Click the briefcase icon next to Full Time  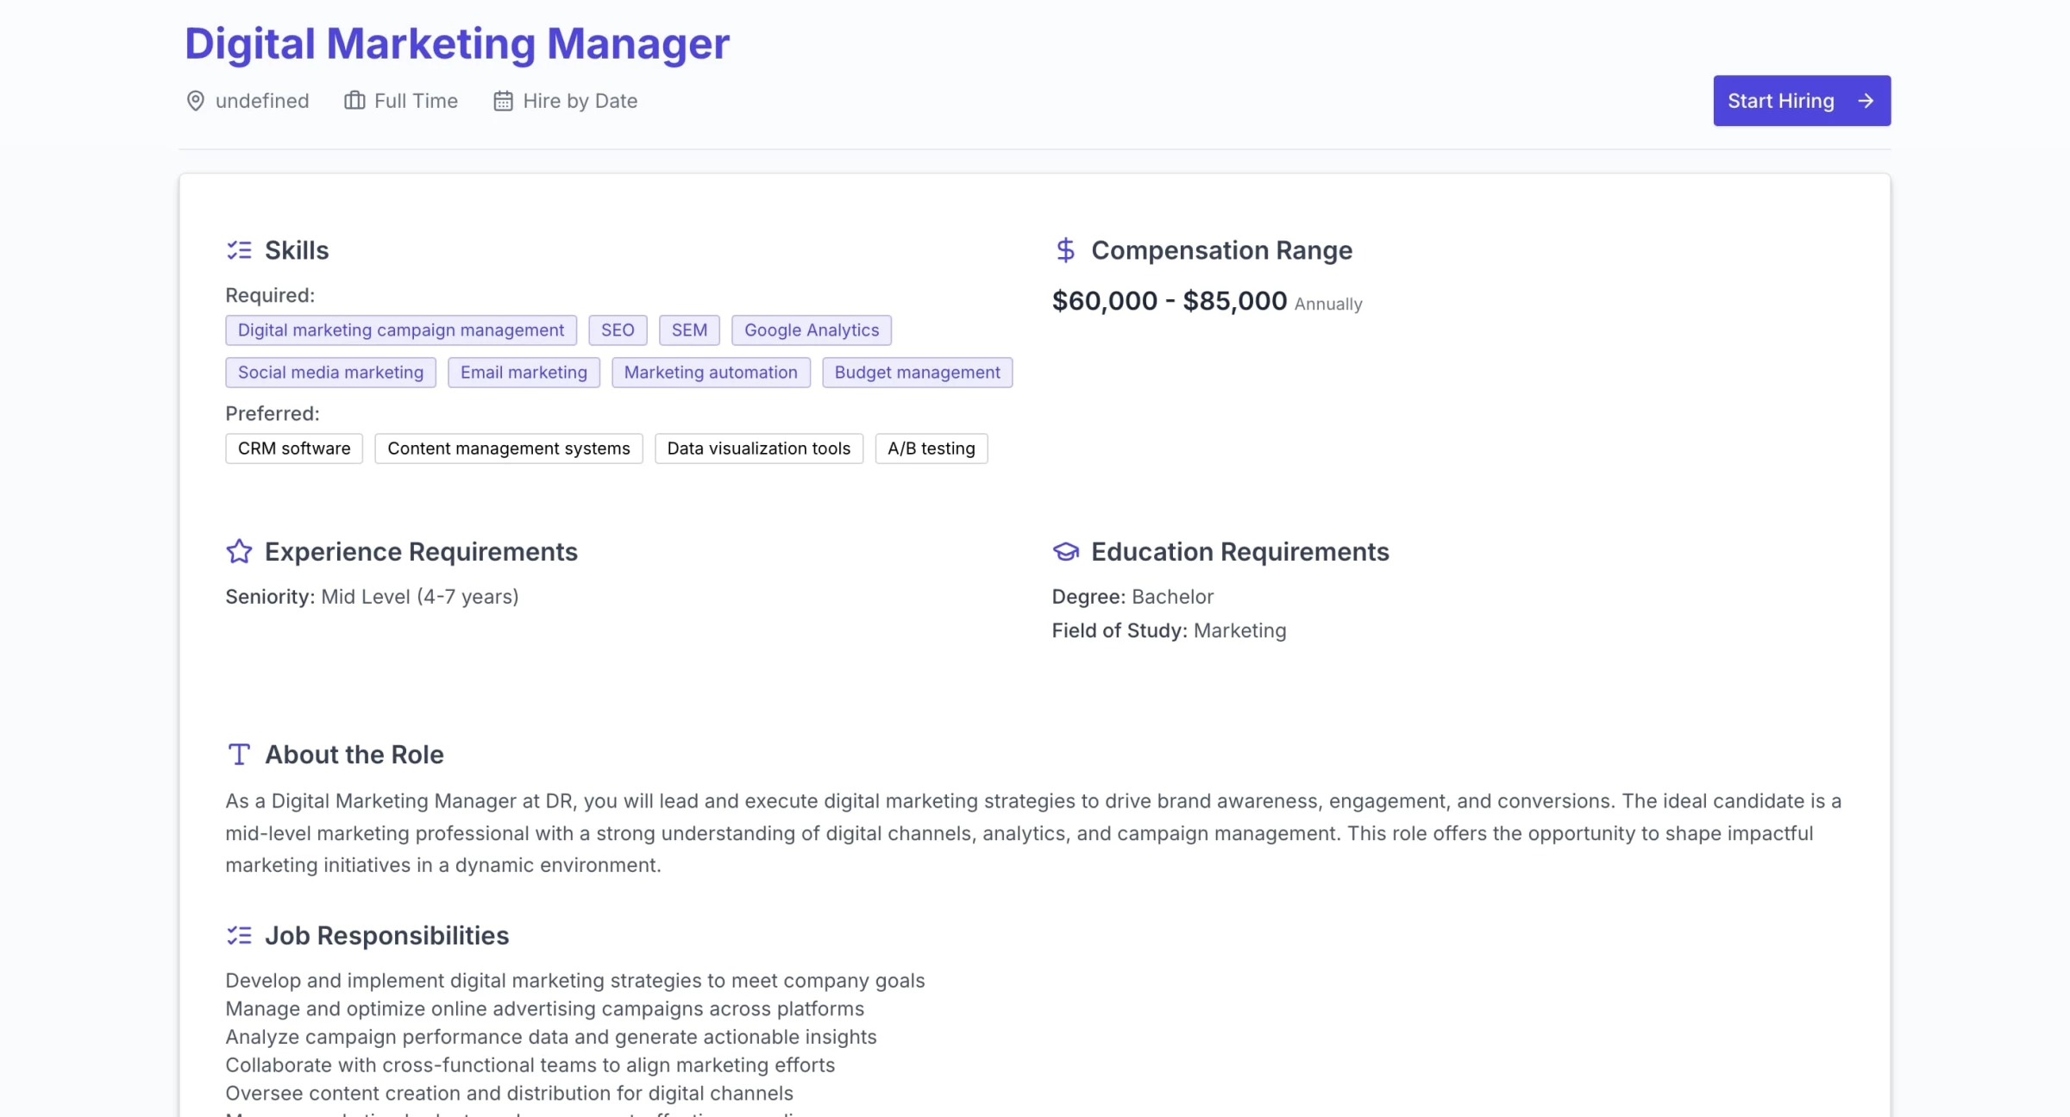[x=354, y=101]
